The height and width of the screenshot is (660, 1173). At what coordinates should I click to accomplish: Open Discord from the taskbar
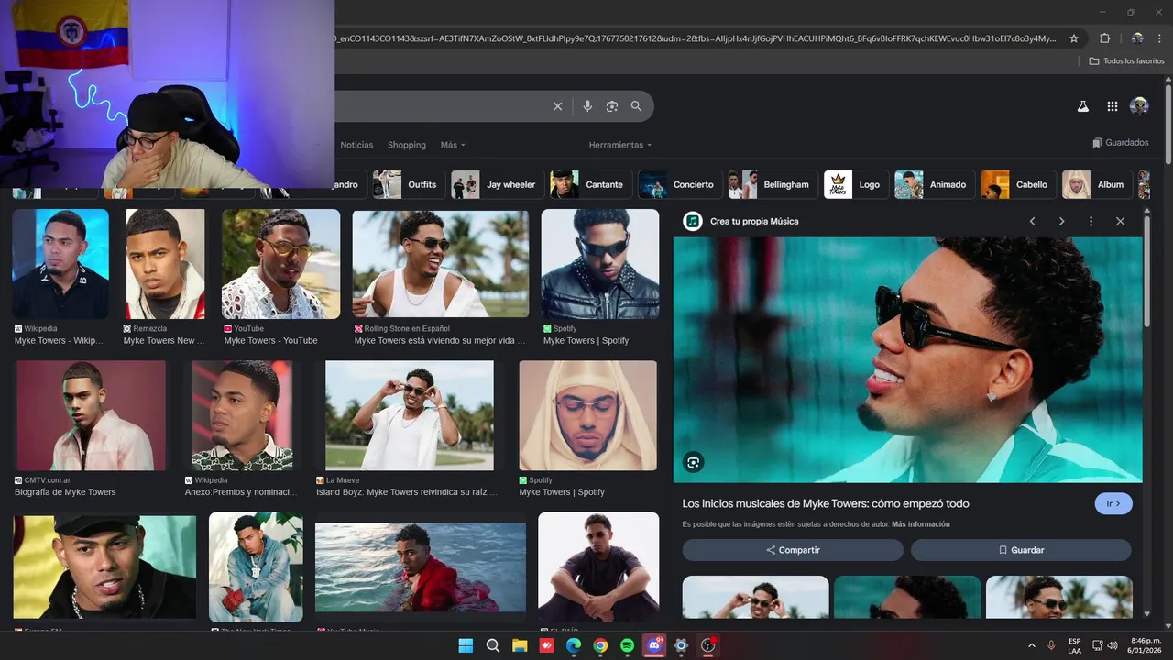[x=654, y=645]
